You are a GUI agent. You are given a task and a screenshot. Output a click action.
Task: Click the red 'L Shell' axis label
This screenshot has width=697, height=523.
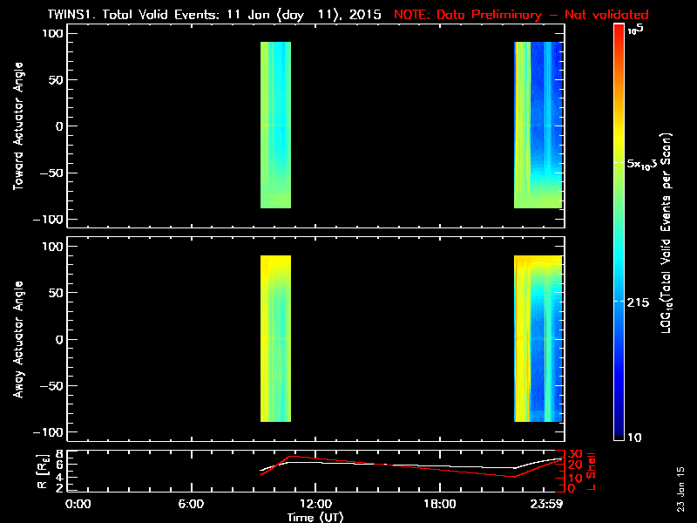pos(591,472)
